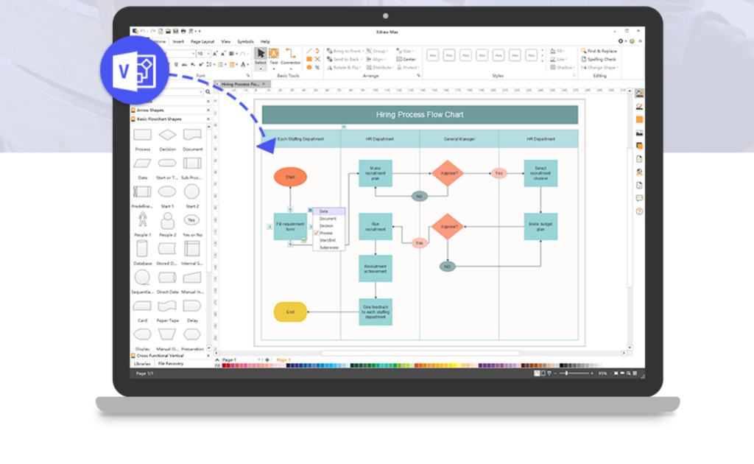Open the Symbols ribbon tab
This screenshot has width=754, height=464.
coord(245,41)
